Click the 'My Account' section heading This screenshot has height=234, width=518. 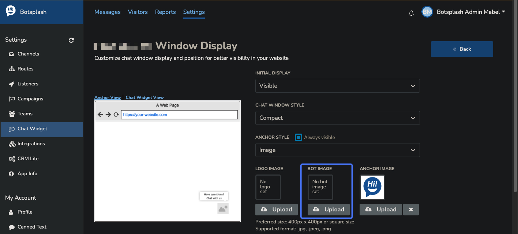tap(21, 198)
